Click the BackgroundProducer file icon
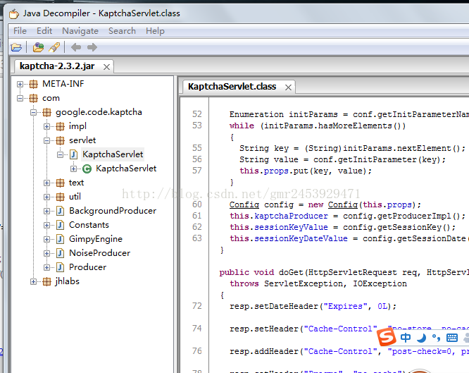Image resolution: width=469 pixels, height=373 pixels. tap(60, 211)
